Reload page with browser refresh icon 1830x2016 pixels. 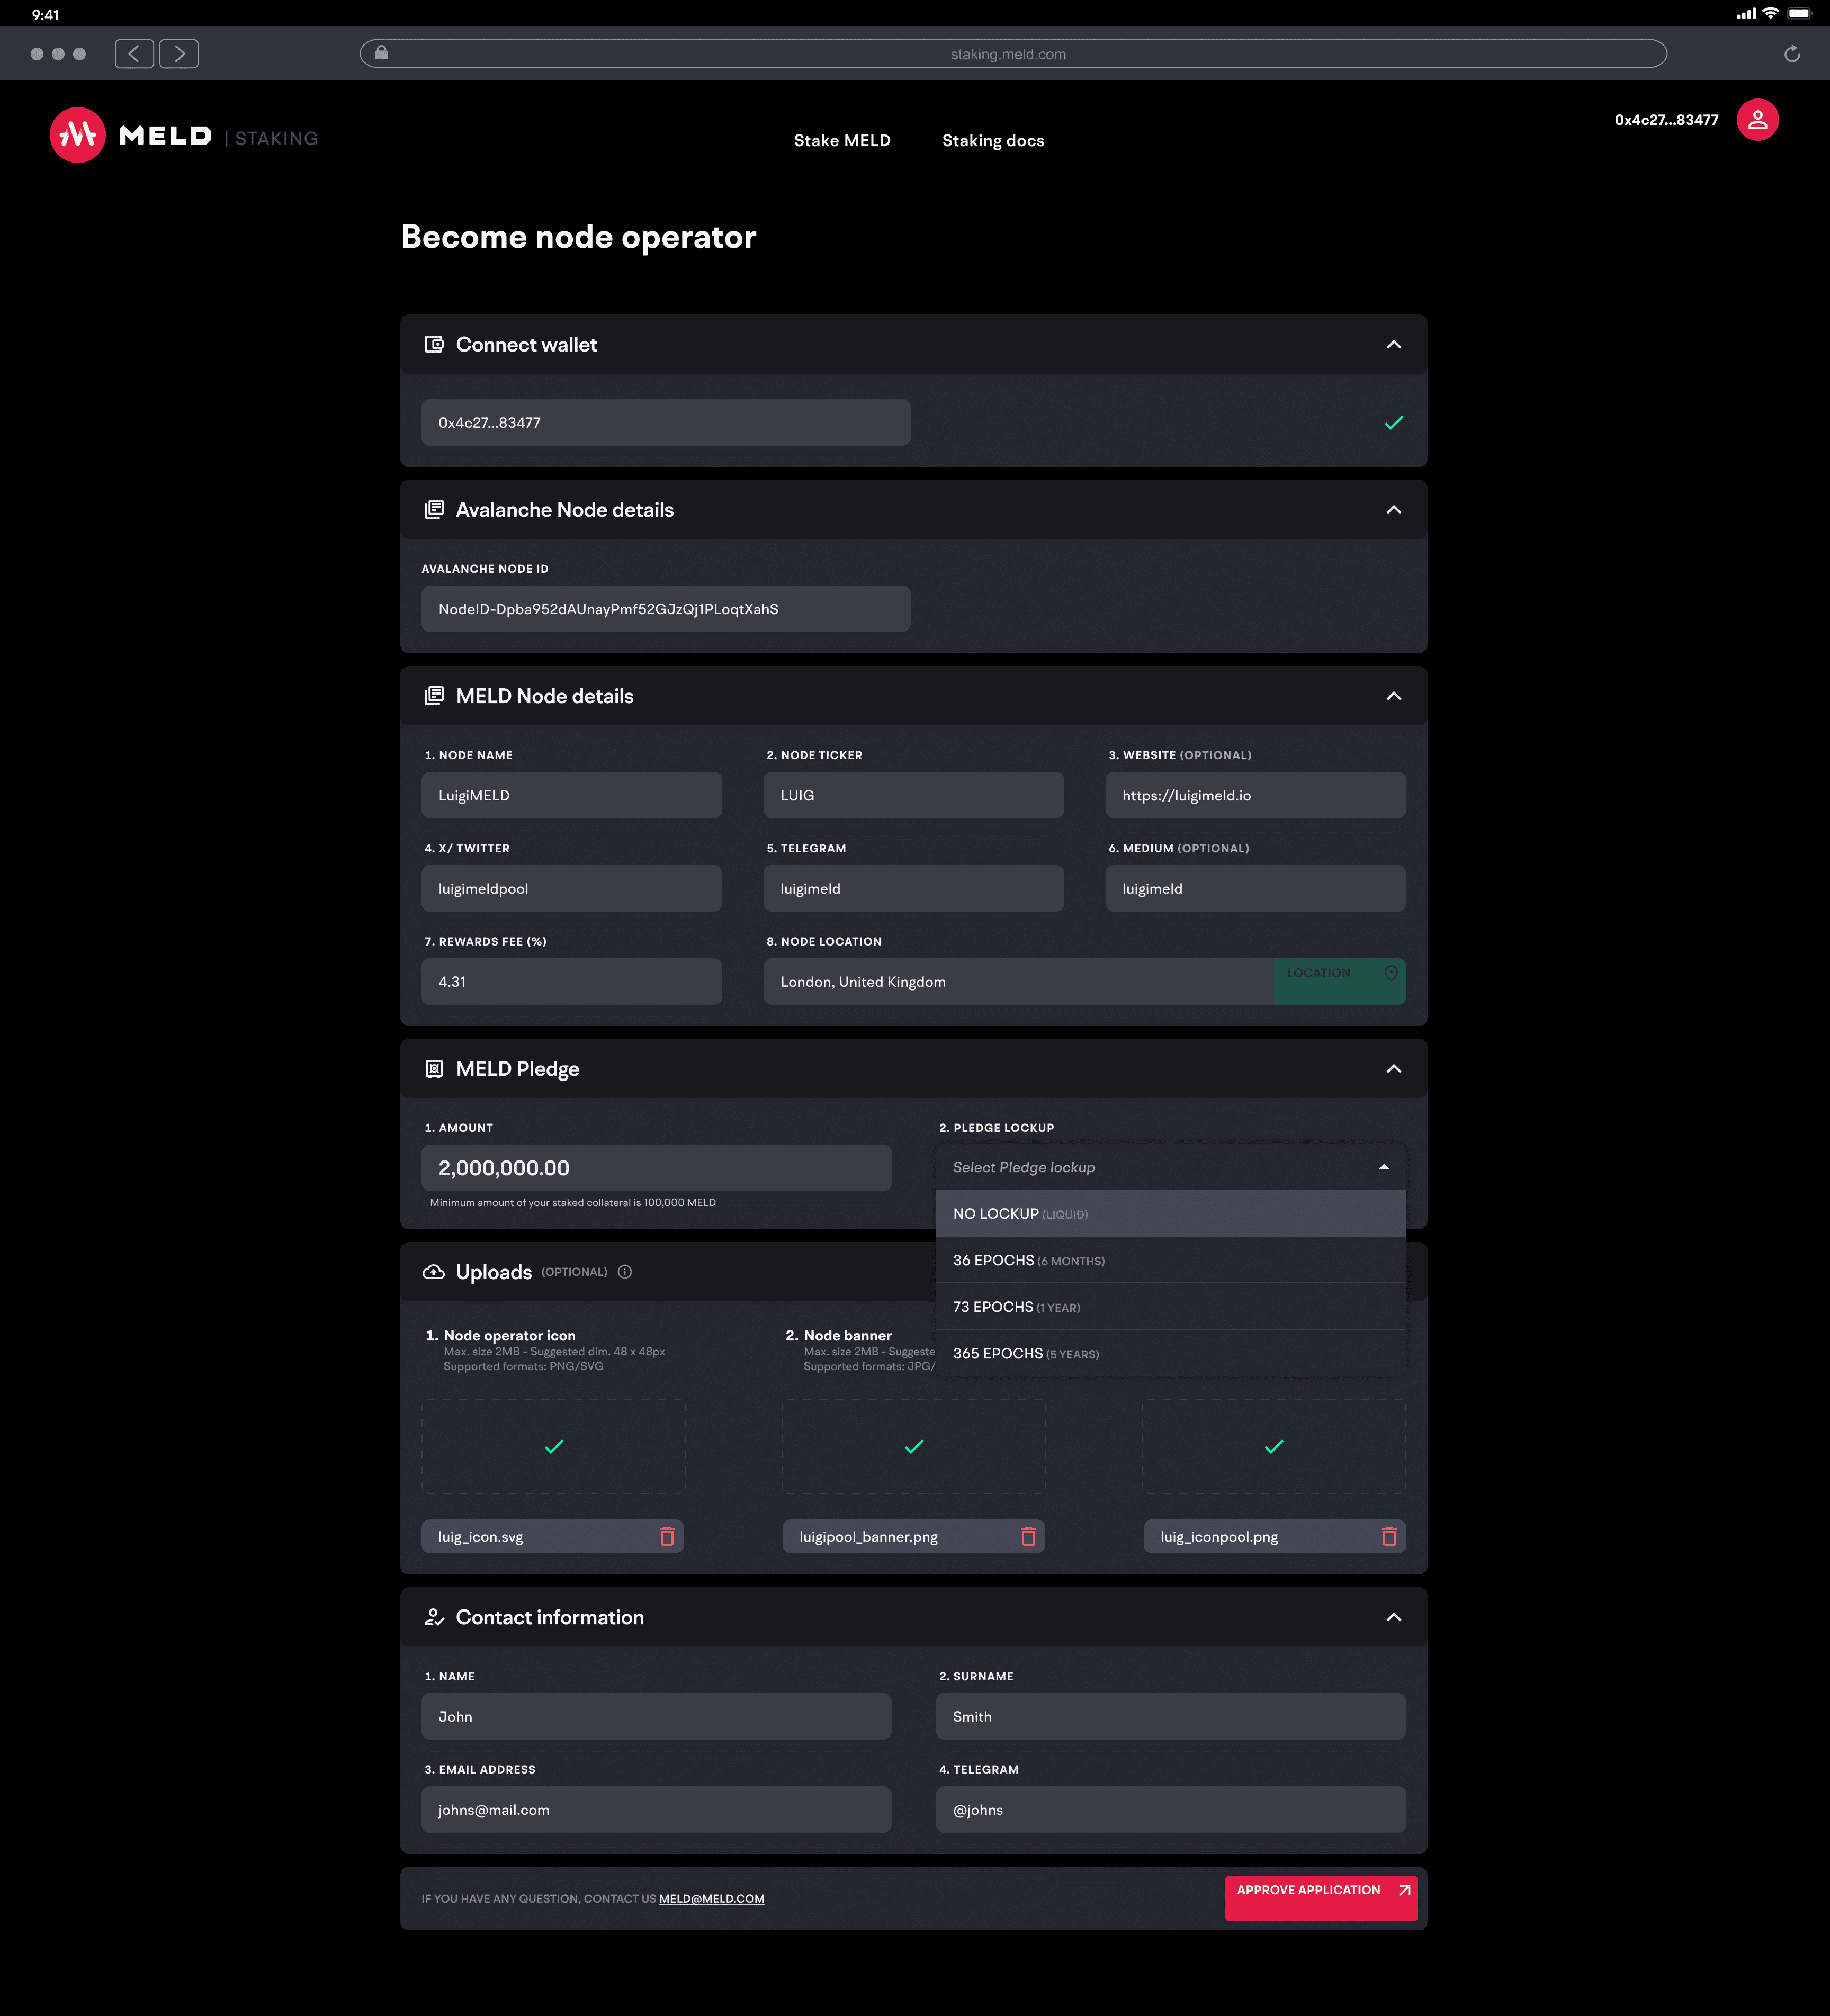[x=1791, y=54]
